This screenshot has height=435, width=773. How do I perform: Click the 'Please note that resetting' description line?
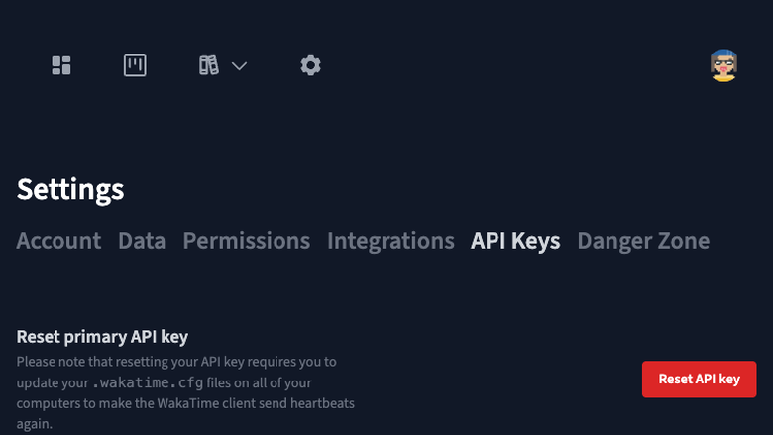pos(176,362)
